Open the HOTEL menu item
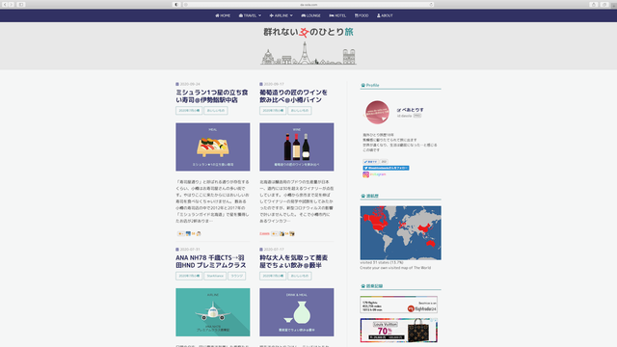This screenshot has height=347, width=617. (x=337, y=15)
